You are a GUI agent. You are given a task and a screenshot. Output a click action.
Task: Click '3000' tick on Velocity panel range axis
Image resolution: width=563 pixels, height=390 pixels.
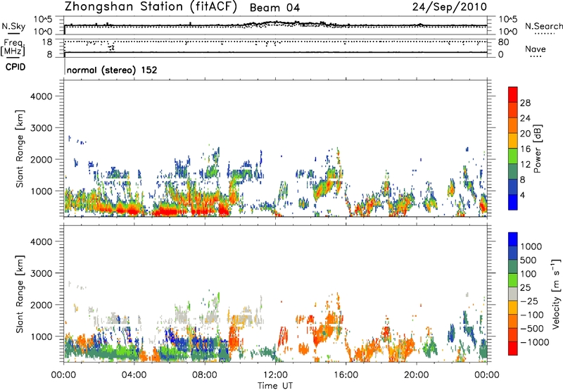coord(41,273)
